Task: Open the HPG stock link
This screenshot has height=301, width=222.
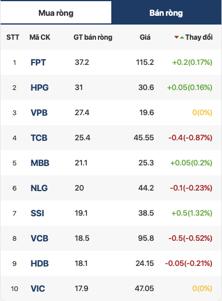Action: pos(40,88)
